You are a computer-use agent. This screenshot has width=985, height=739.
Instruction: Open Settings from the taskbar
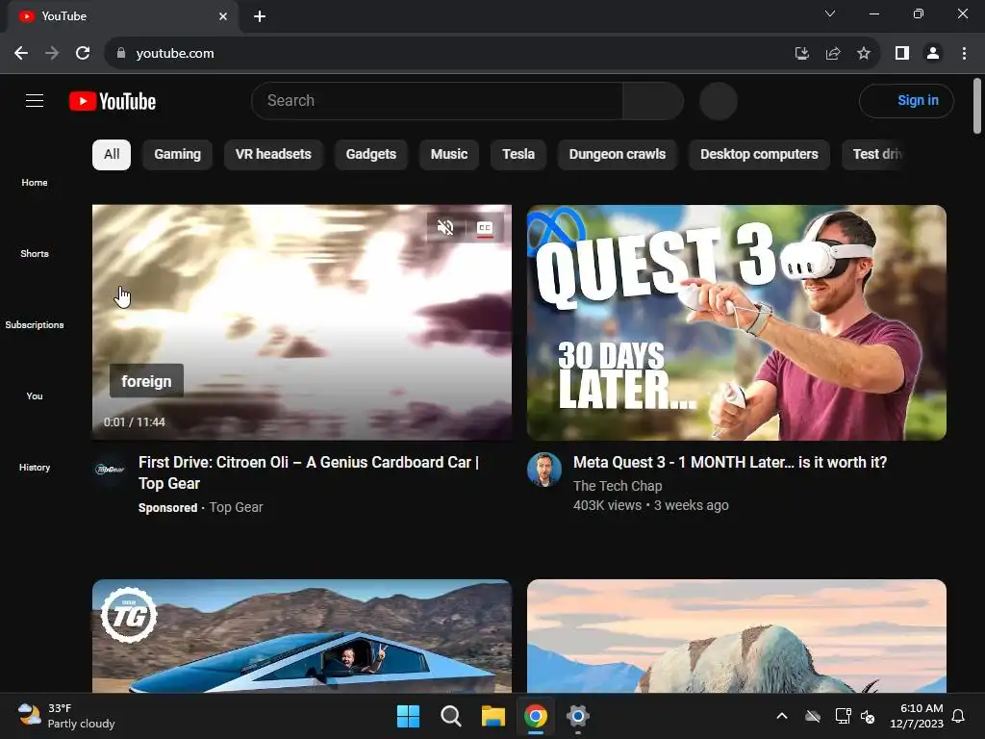click(x=578, y=716)
